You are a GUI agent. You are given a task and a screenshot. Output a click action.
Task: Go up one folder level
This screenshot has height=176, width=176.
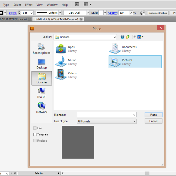[128, 37]
